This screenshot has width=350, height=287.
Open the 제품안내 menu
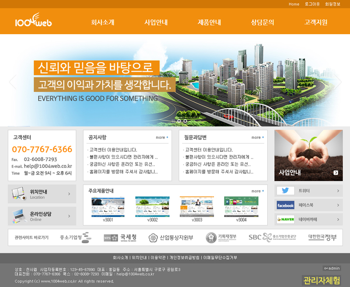pyautogui.click(x=209, y=22)
